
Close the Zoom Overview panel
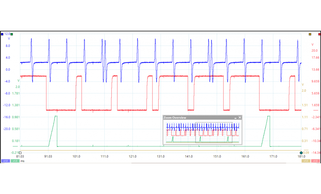coord(240,118)
